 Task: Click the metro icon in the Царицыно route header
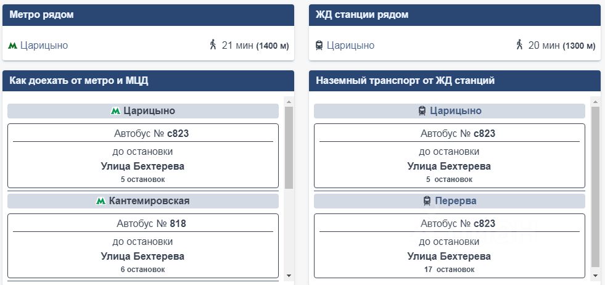tap(115, 111)
